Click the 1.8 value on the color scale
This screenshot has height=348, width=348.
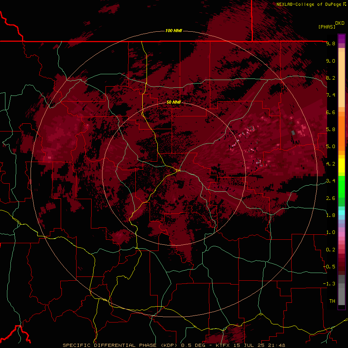pos(331,215)
